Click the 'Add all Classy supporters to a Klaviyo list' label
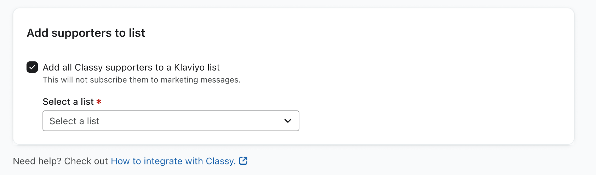Image resolution: width=596 pixels, height=175 pixels. point(131,67)
